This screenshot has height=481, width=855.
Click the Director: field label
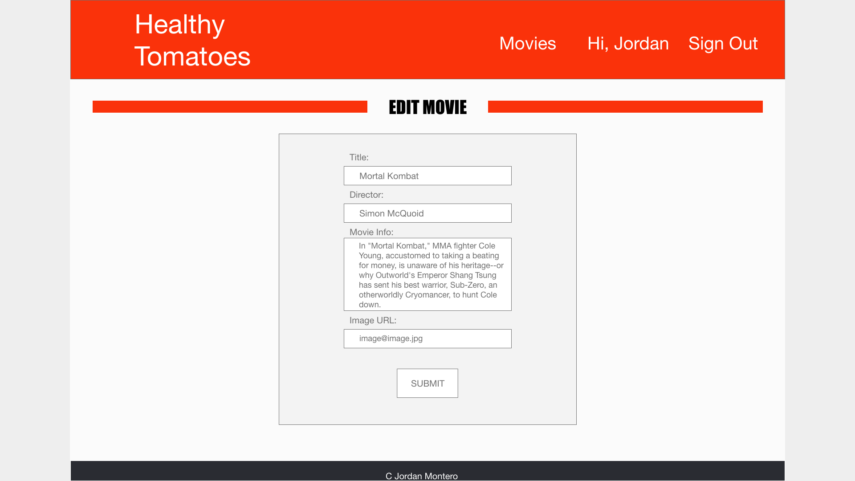click(x=366, y=195)
